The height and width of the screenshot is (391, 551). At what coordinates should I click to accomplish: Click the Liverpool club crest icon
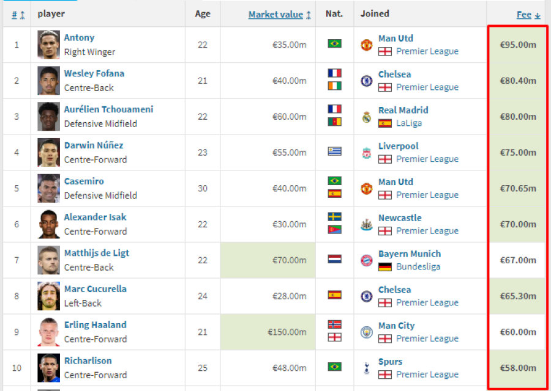click(x=367, y=153)
